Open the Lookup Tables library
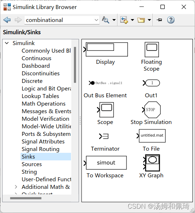 40,96
